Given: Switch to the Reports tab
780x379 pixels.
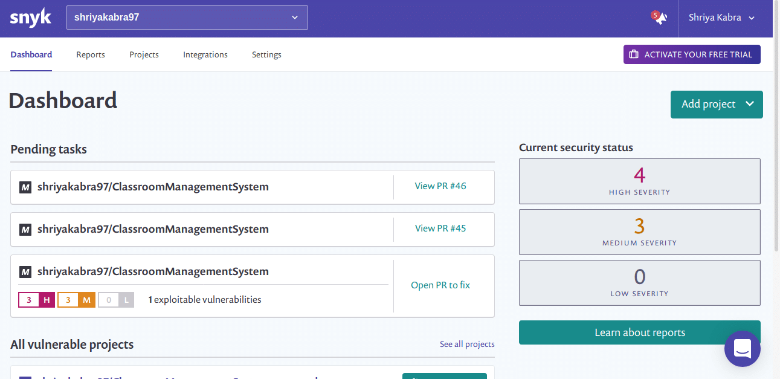Looking at the screenshot, I should tap(91, 54).
